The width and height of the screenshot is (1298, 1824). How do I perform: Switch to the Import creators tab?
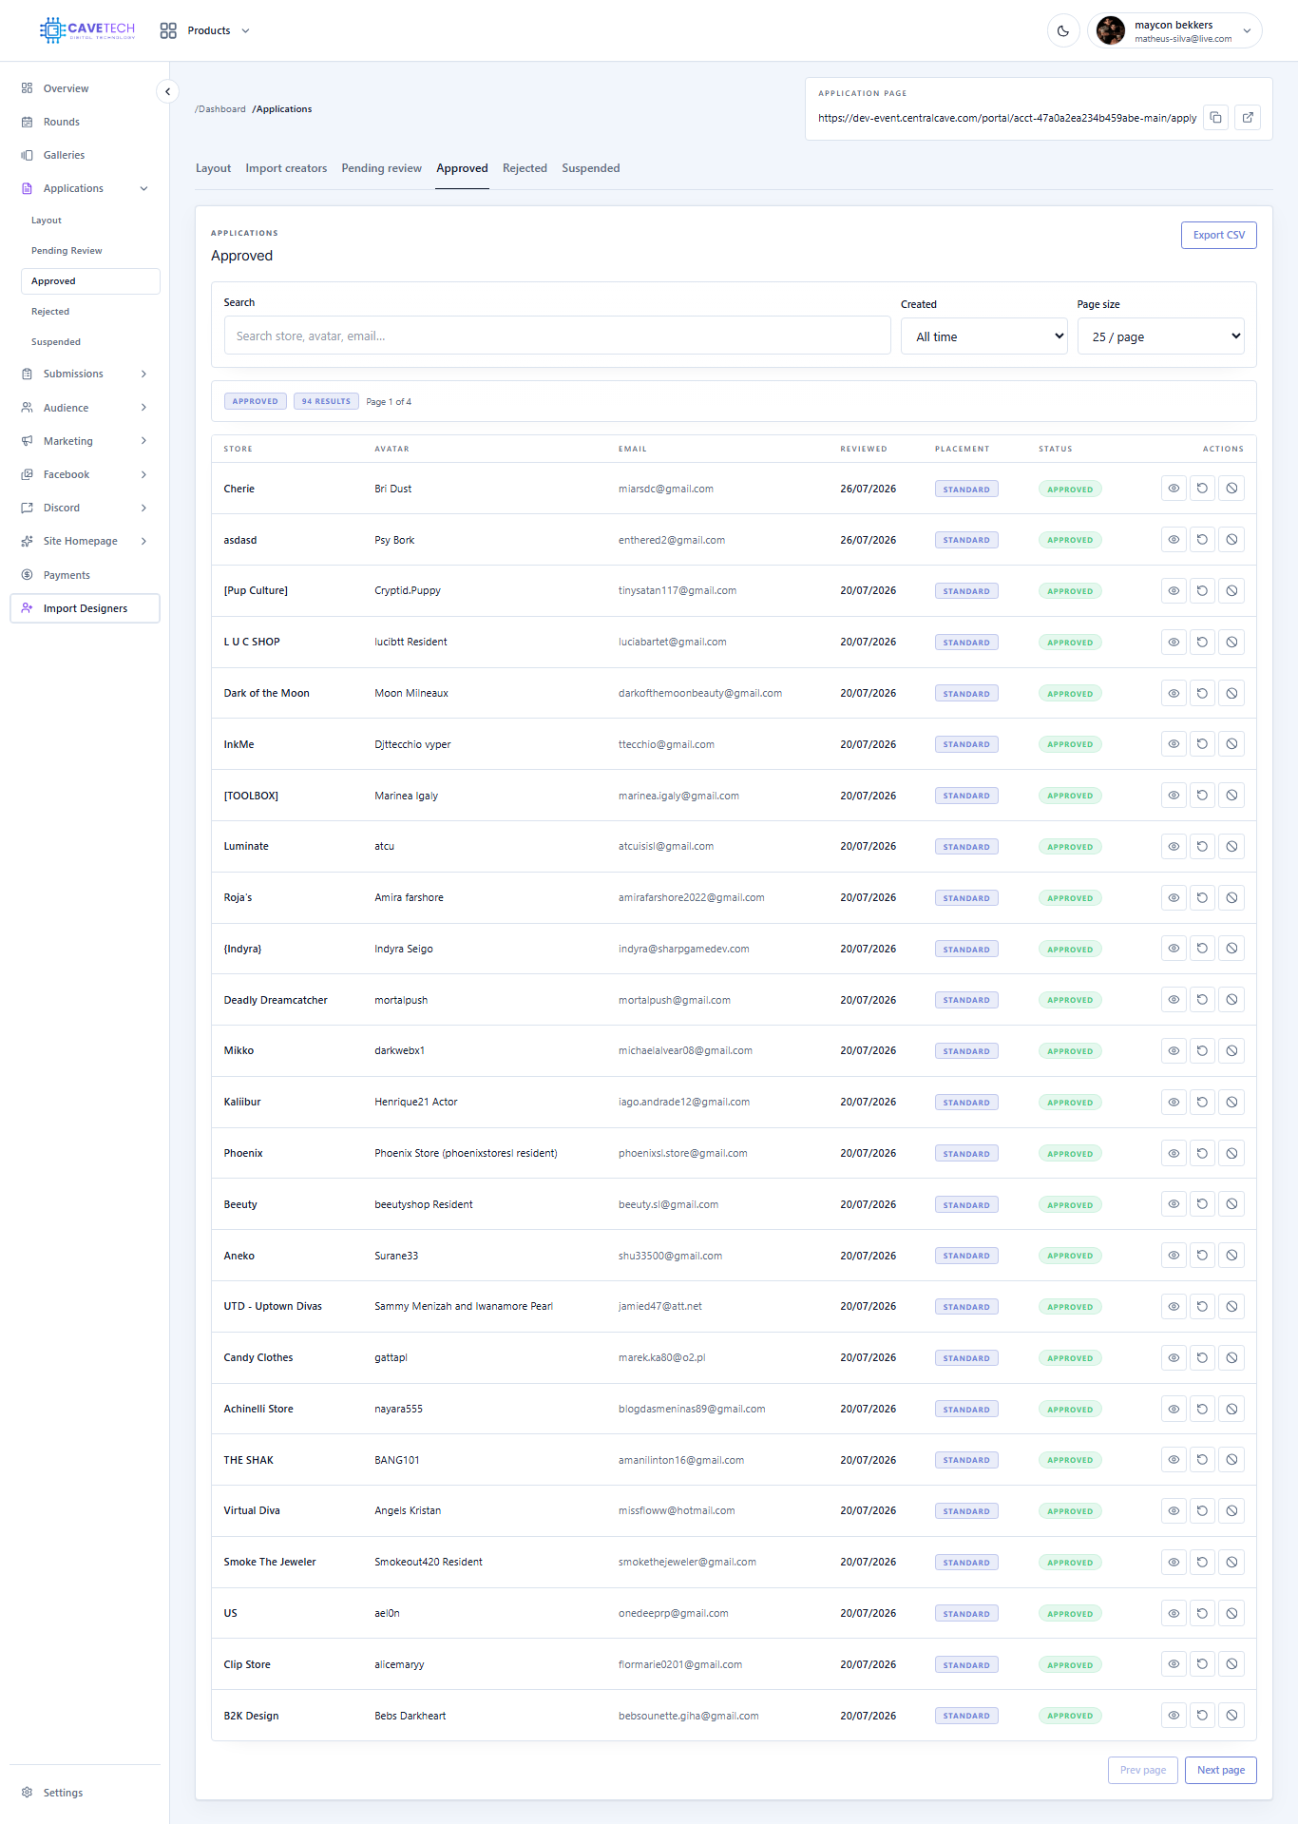tap(286, 168)
